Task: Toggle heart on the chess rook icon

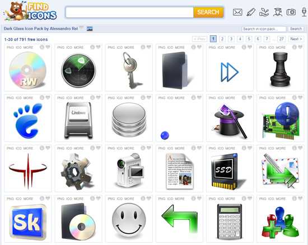Action: click(300, 47)
